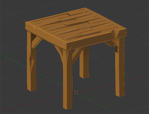Select the chipped notch on the tabletop's left corner
This screenshot has width=149, height=114.
(x=35, y=27)
